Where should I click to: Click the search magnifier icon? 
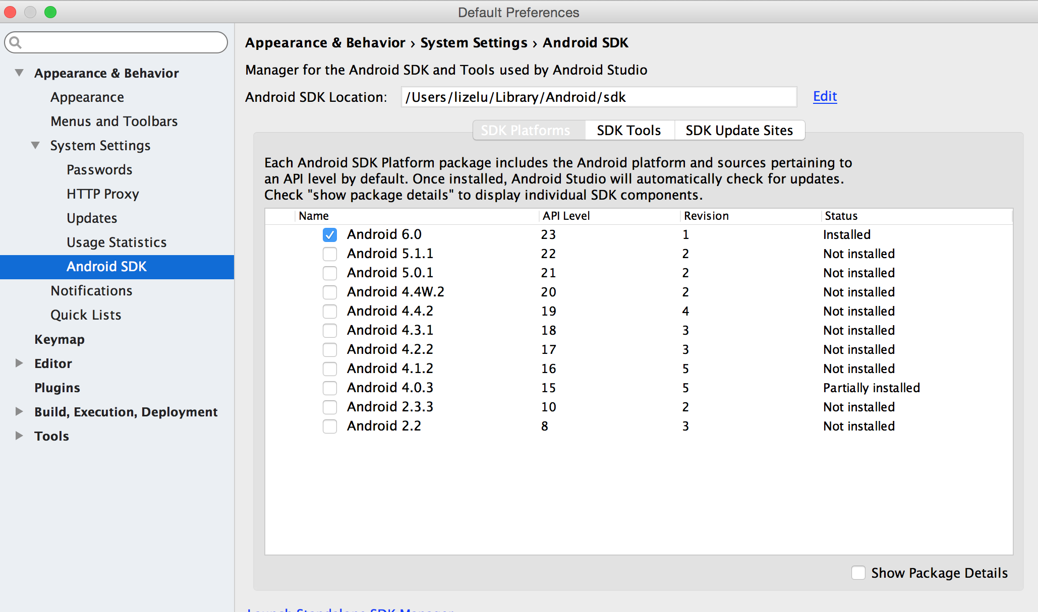(x=15, y=42)
